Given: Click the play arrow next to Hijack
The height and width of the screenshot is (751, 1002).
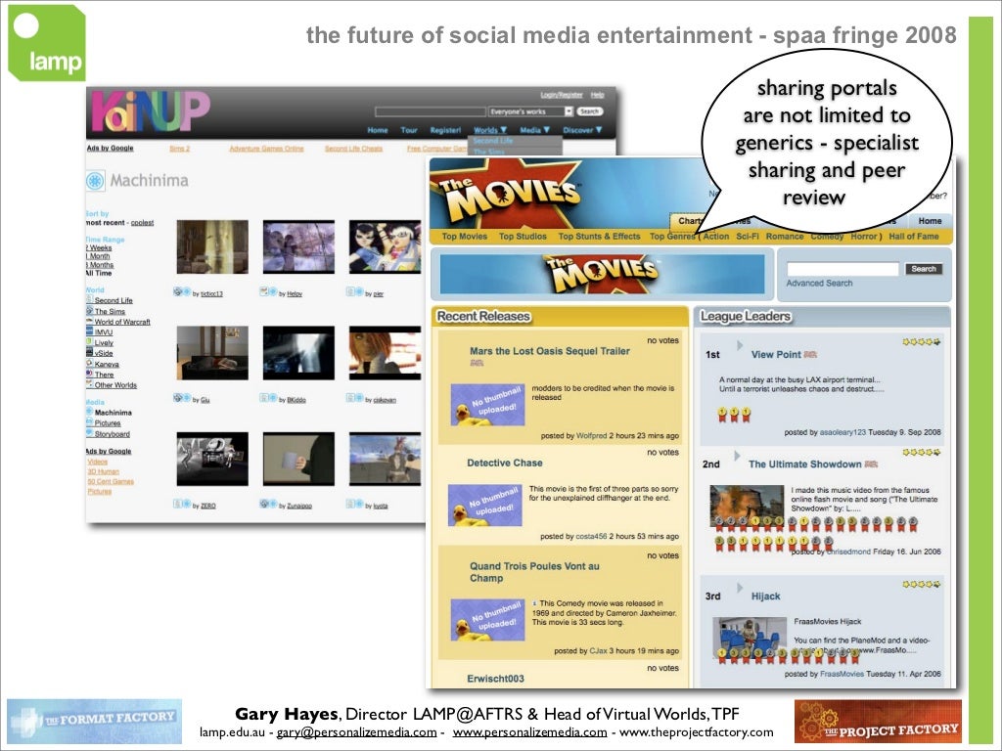Looking at the screenshot, I should (x=740, y=588).
